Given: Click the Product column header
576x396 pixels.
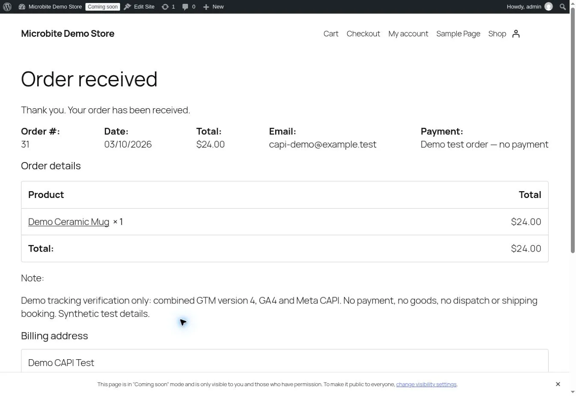Looking at the screenshot, I should point(46,195).
